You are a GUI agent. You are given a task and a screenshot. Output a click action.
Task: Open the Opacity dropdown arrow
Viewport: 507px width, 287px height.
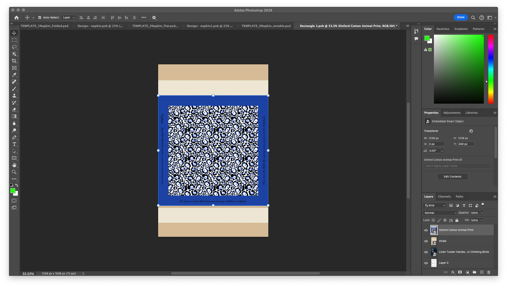pos(481,213)
